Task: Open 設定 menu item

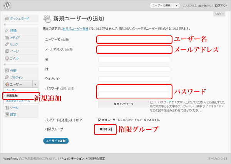Action: (13, 114)
